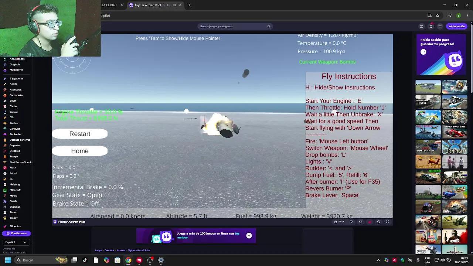Click the theater mode icon under game
473x266 pixels.
(x=378, y=222)
